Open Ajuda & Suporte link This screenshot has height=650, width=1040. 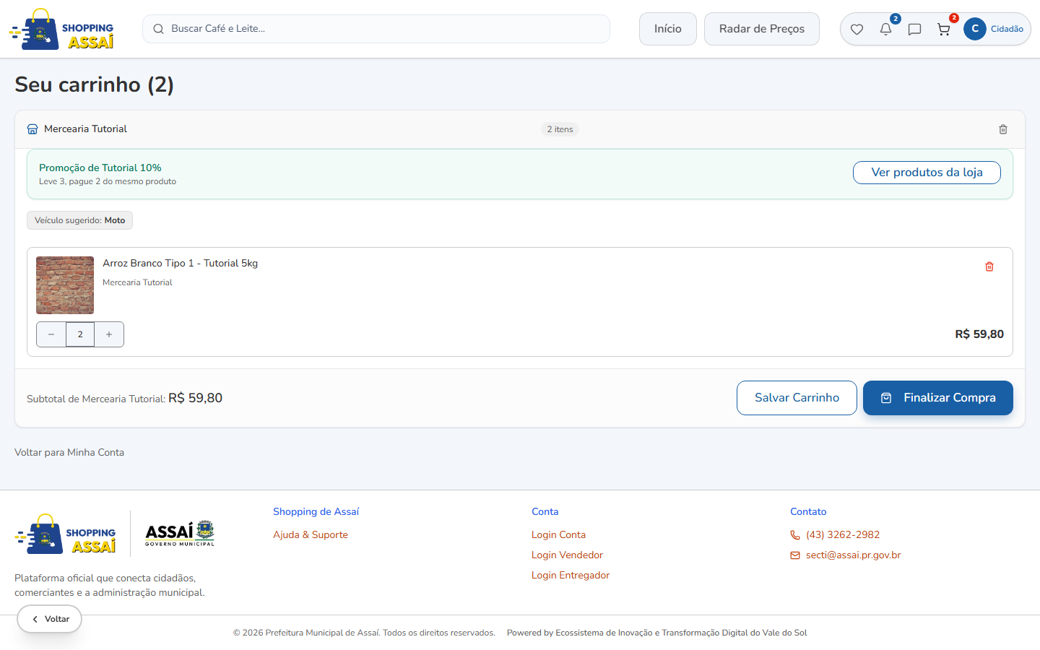(311, 534)
